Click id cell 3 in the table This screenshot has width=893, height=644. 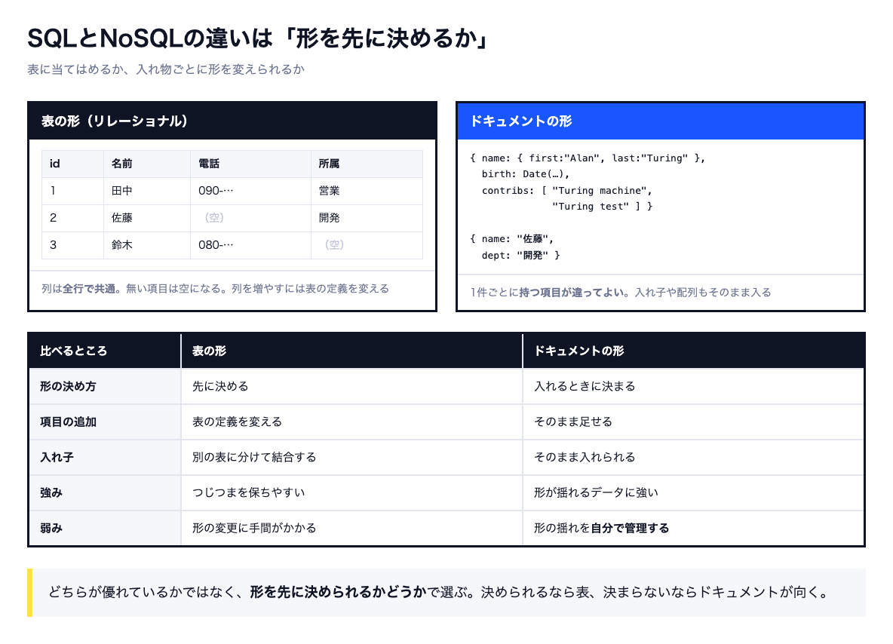pyautogui.click(x=72, y=245)
